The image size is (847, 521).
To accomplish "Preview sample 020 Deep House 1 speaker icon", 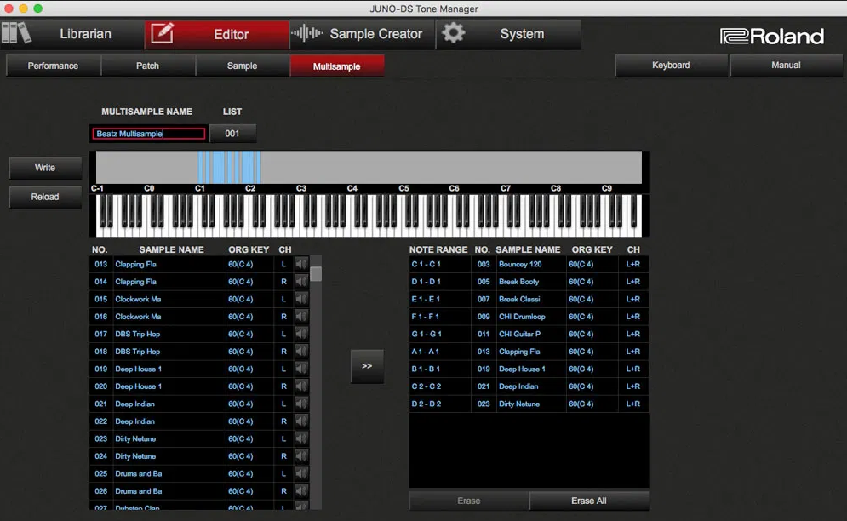I will click(301, 386).
